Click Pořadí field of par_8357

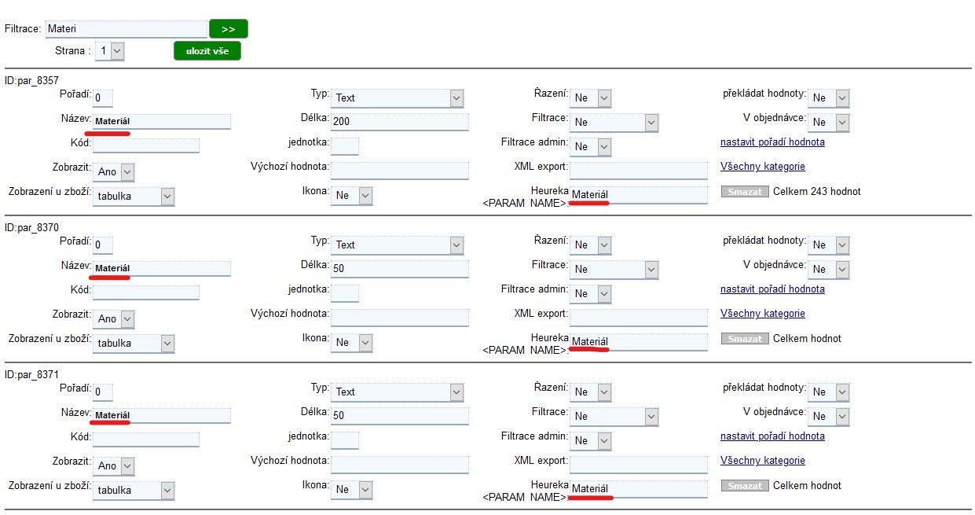coord(103,97)
